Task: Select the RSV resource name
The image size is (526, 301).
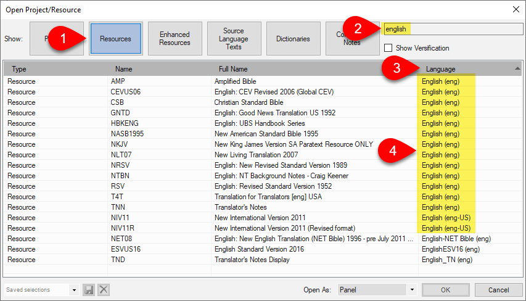Action: [x=117, y=186]
